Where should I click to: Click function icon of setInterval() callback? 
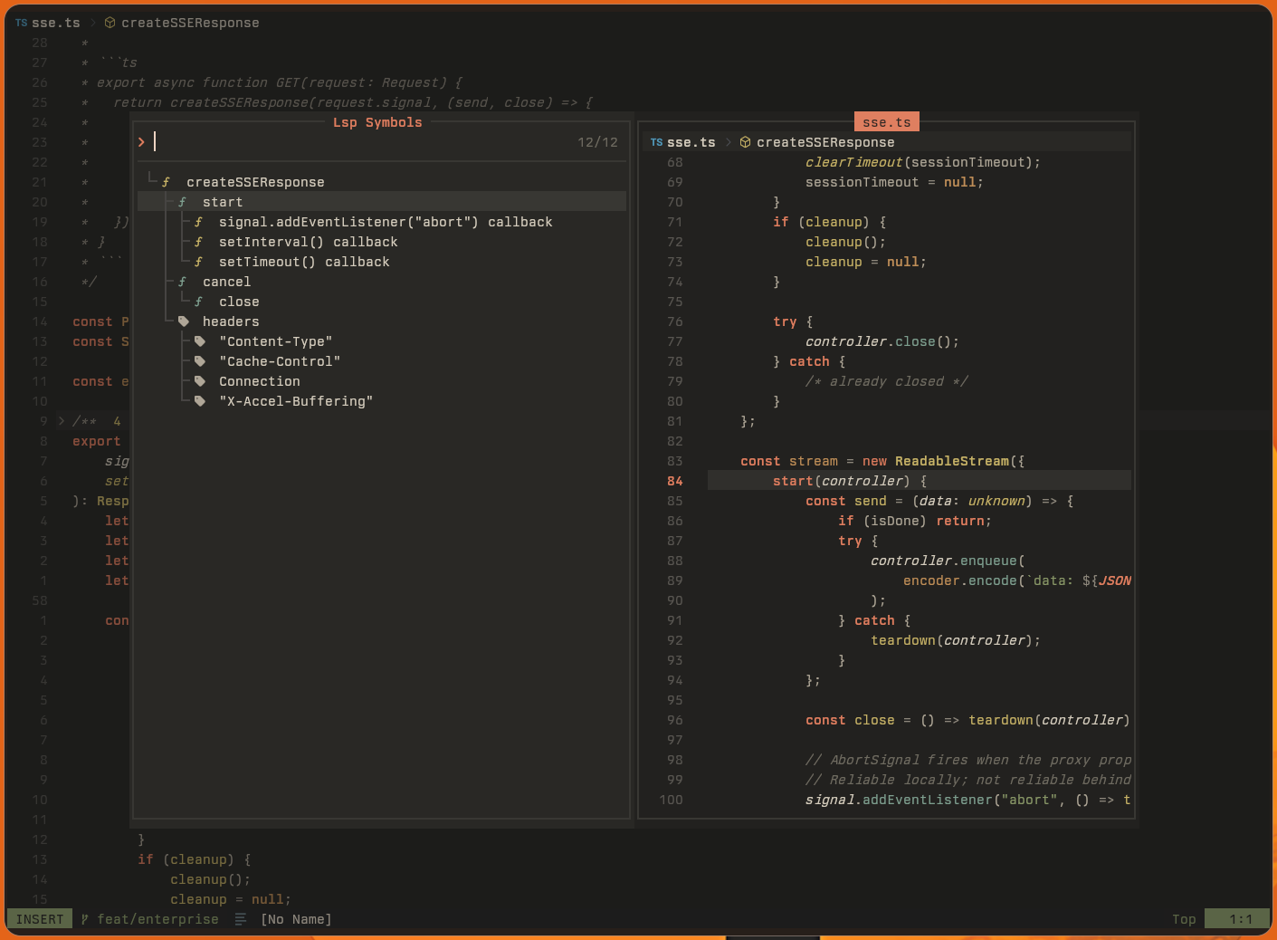pos(198,242)
